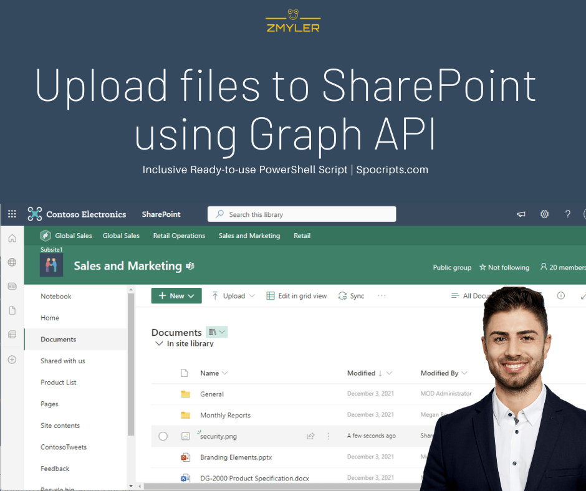
Task: Click the globe My Sites icon
Action: [x=11, y=262]
